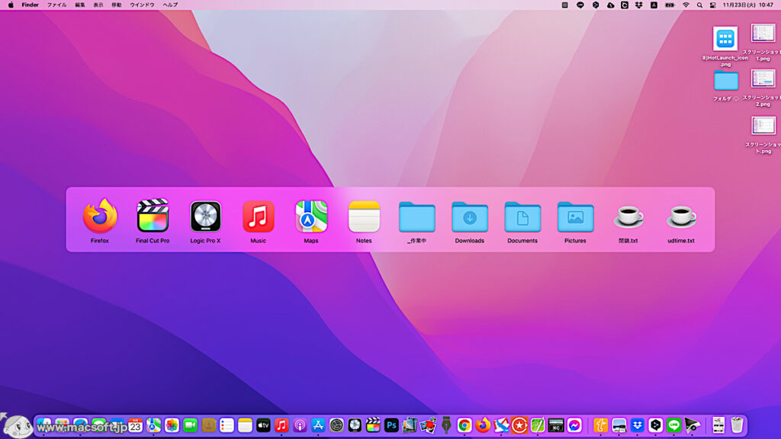
Task: Open Contacts in the Dock
Action: click(209, 425)
